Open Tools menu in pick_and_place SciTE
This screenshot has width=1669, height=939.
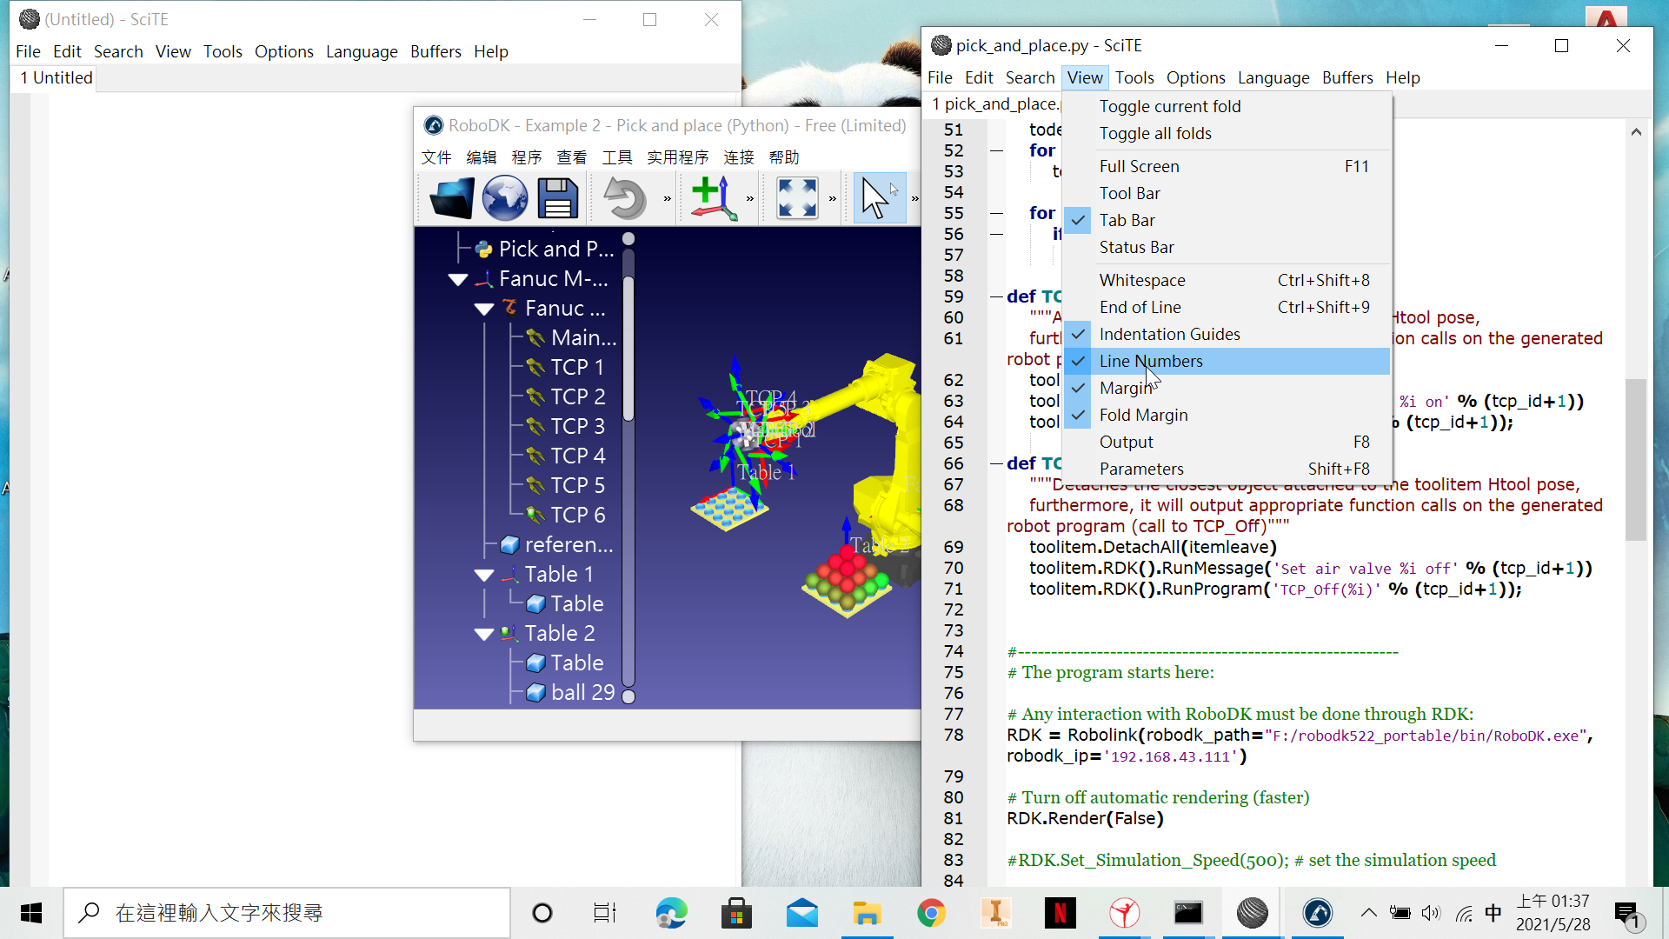[1134, 77]
